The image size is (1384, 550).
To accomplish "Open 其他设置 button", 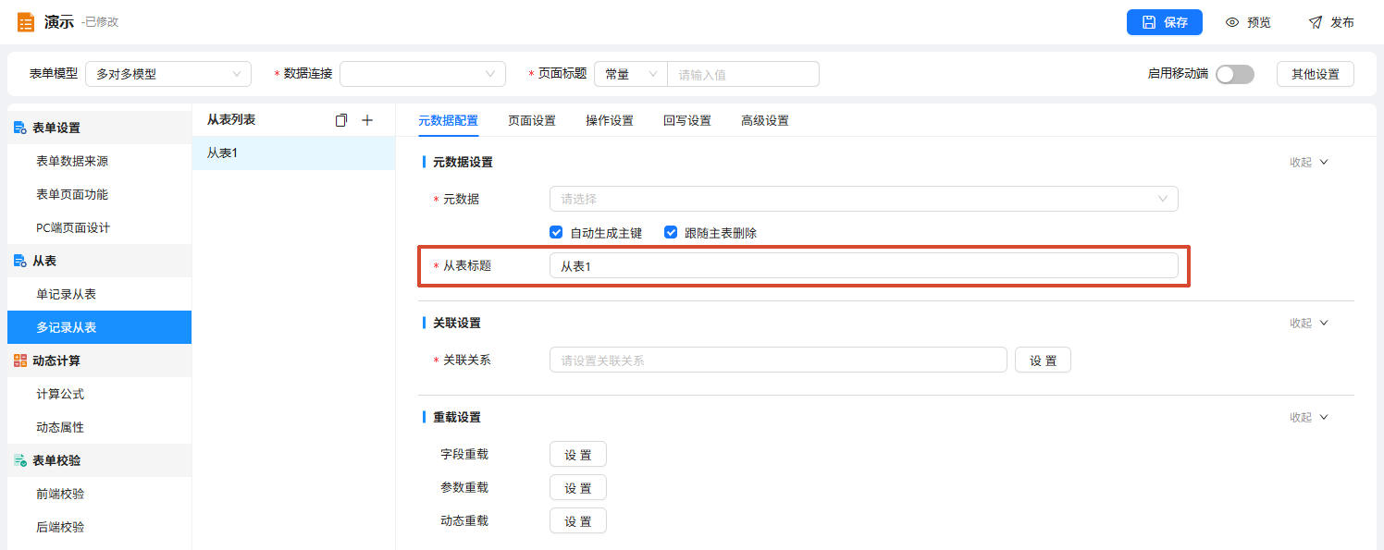I will click(x=1316, y=74).
